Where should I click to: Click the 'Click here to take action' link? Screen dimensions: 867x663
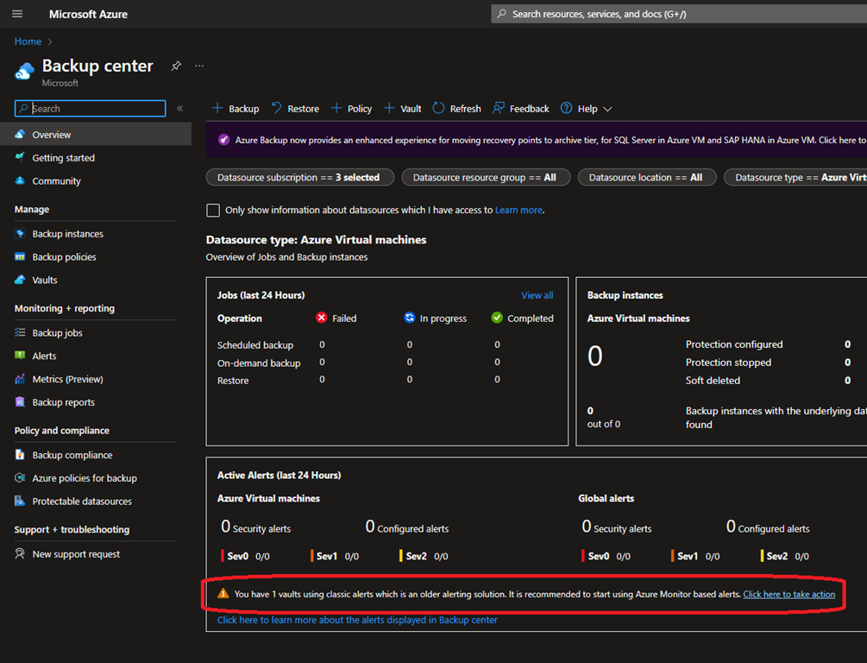pyautogui.click(x=788, y=594)
